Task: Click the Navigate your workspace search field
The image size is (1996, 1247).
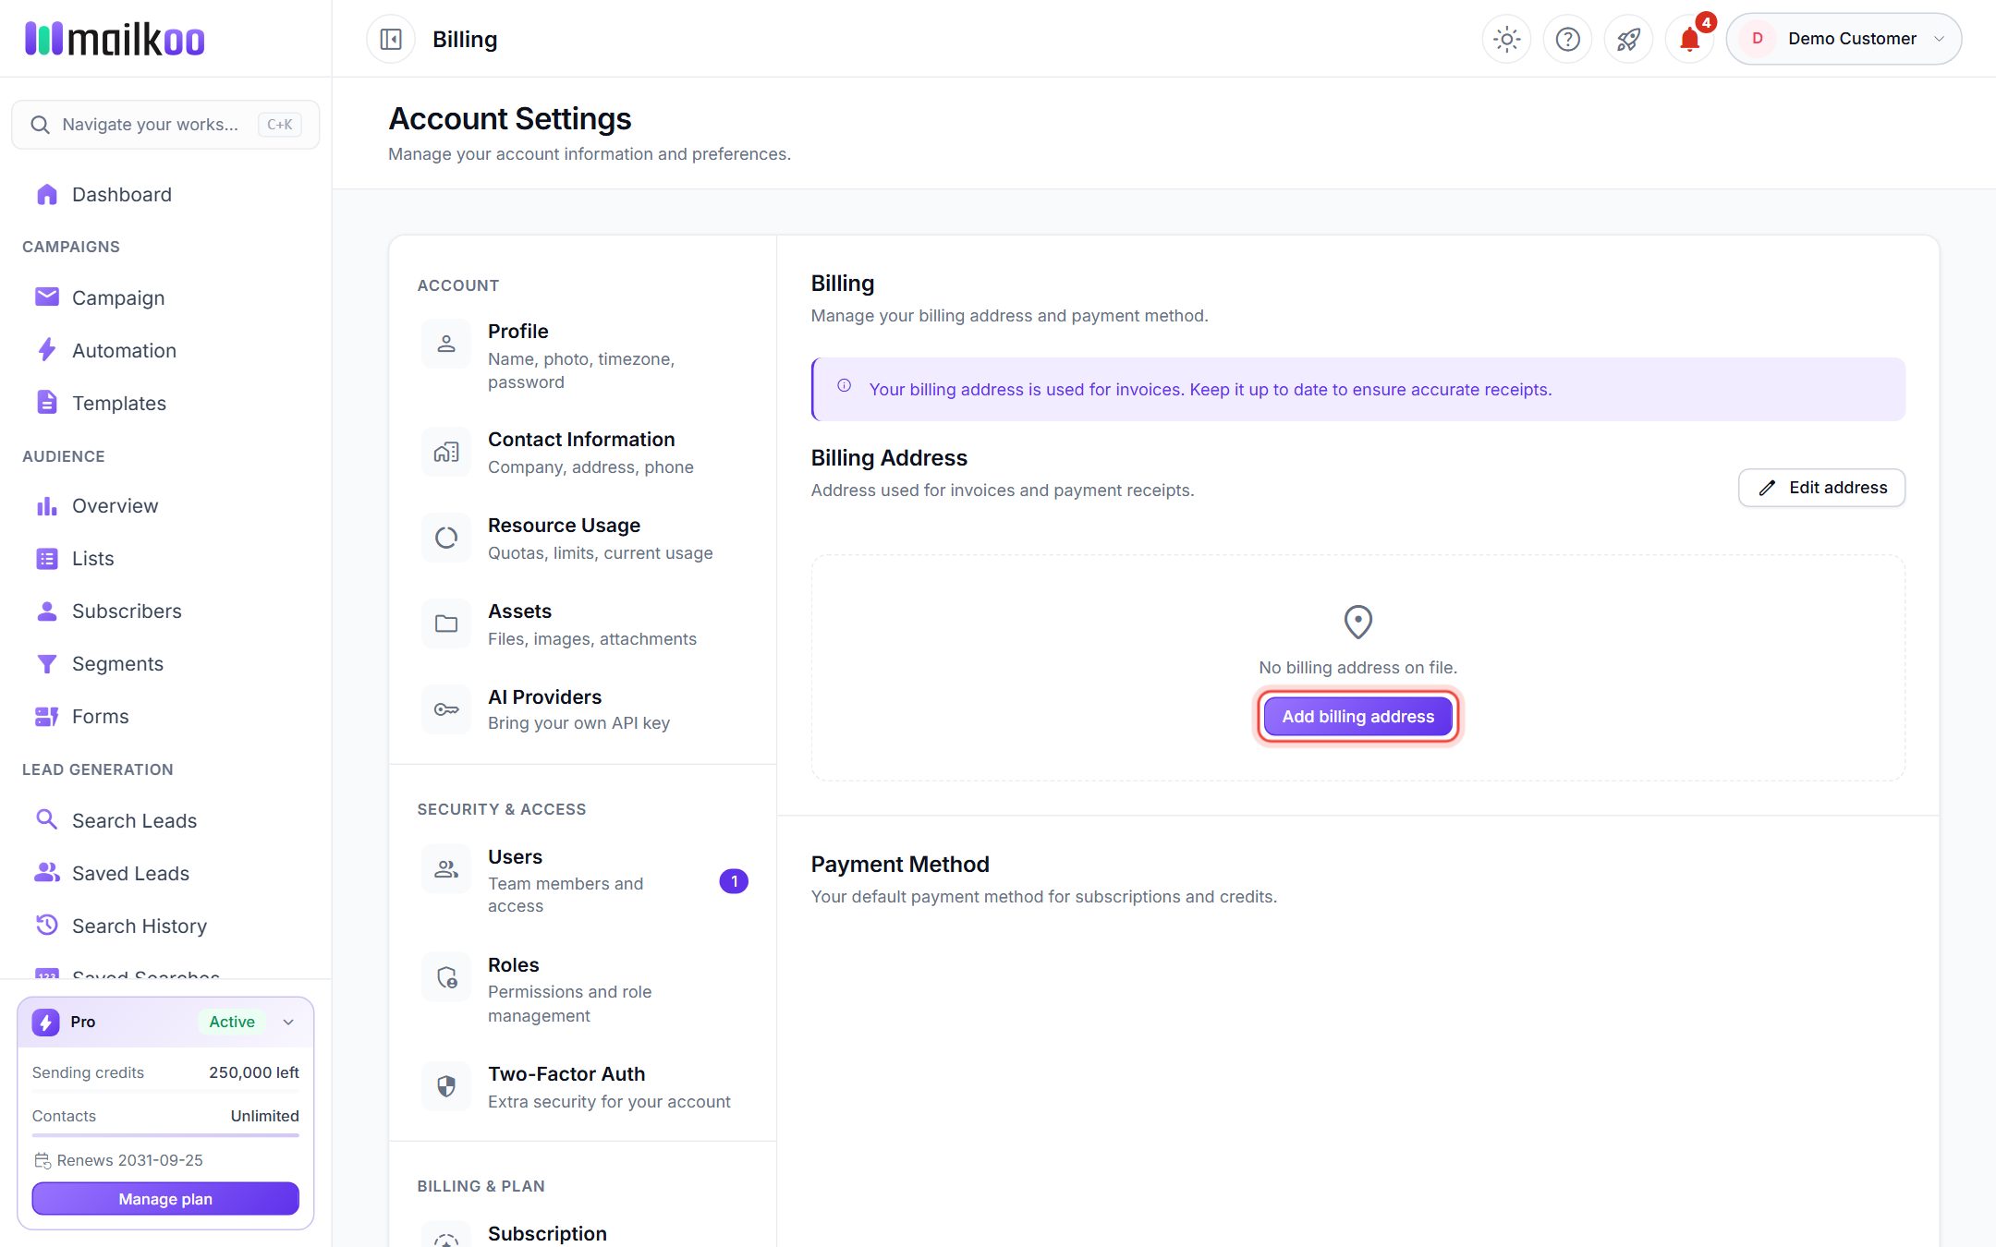Action: [165, 124]
